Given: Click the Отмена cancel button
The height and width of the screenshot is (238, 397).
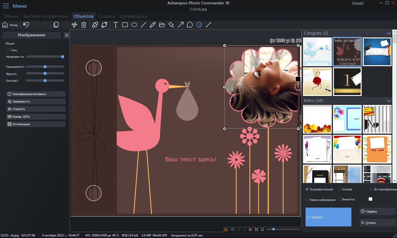Looking at the screenshot, I should tap(377, 223).
